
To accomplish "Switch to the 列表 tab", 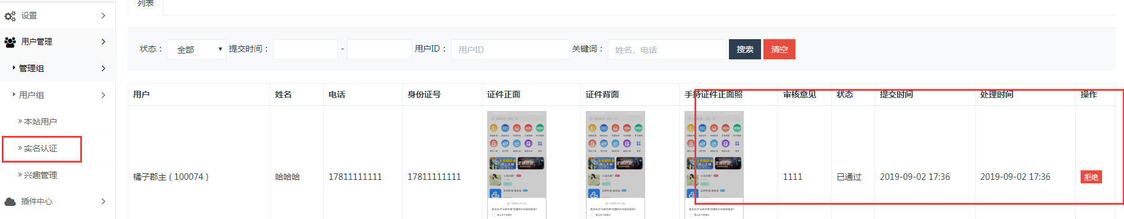I will click(x=146, y=4).
